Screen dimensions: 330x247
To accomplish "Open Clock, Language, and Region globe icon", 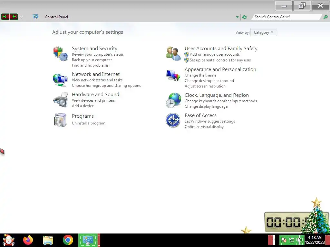I will click(173, 100).
